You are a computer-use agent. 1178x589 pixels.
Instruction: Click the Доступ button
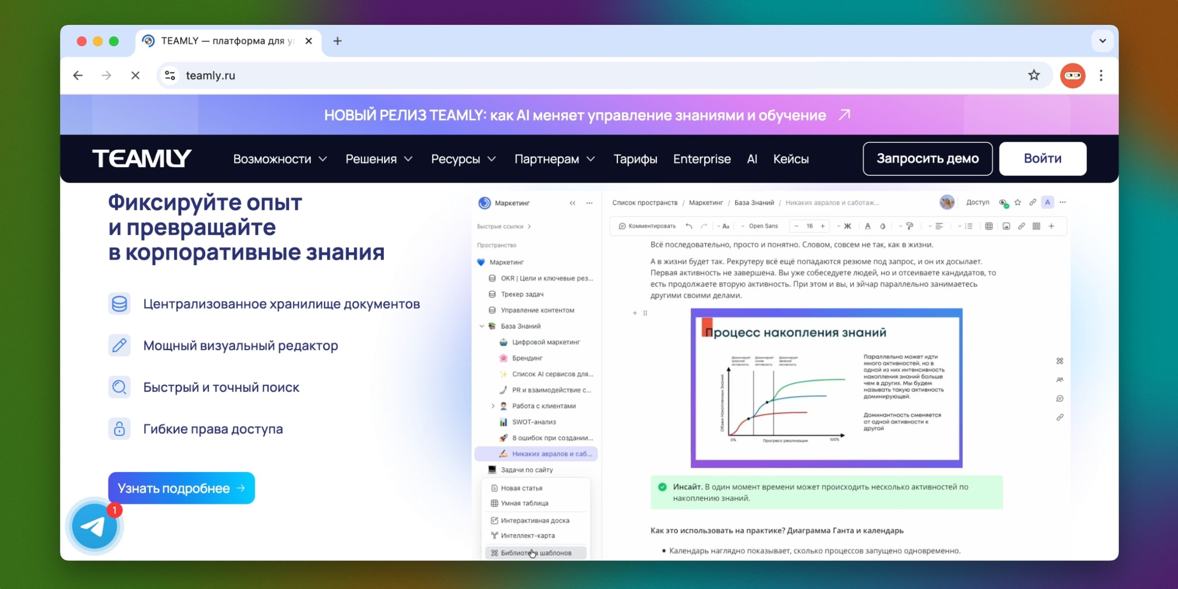point(977,202)
